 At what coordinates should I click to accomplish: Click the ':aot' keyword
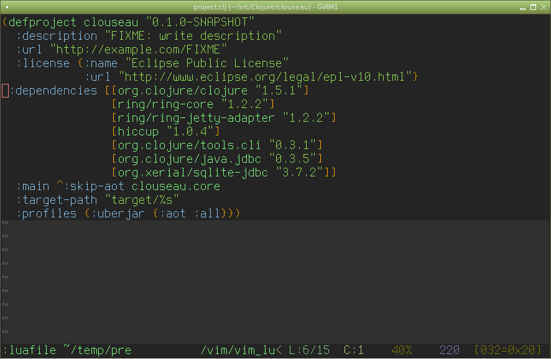[x=172, y=214]
